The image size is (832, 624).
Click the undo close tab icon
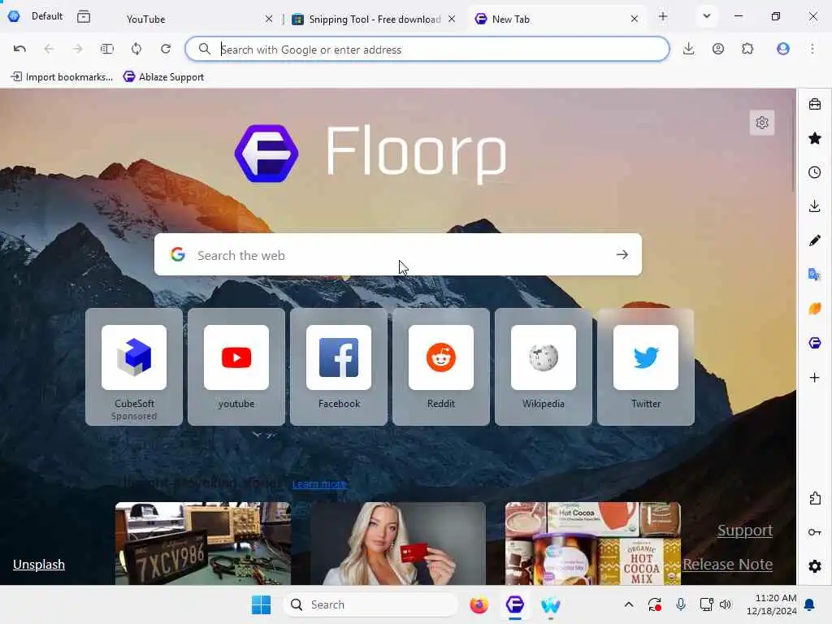pyautogui.click(x=19, y=49)
